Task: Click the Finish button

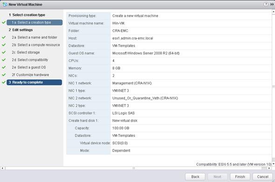Action: click(x=240, y=177)
